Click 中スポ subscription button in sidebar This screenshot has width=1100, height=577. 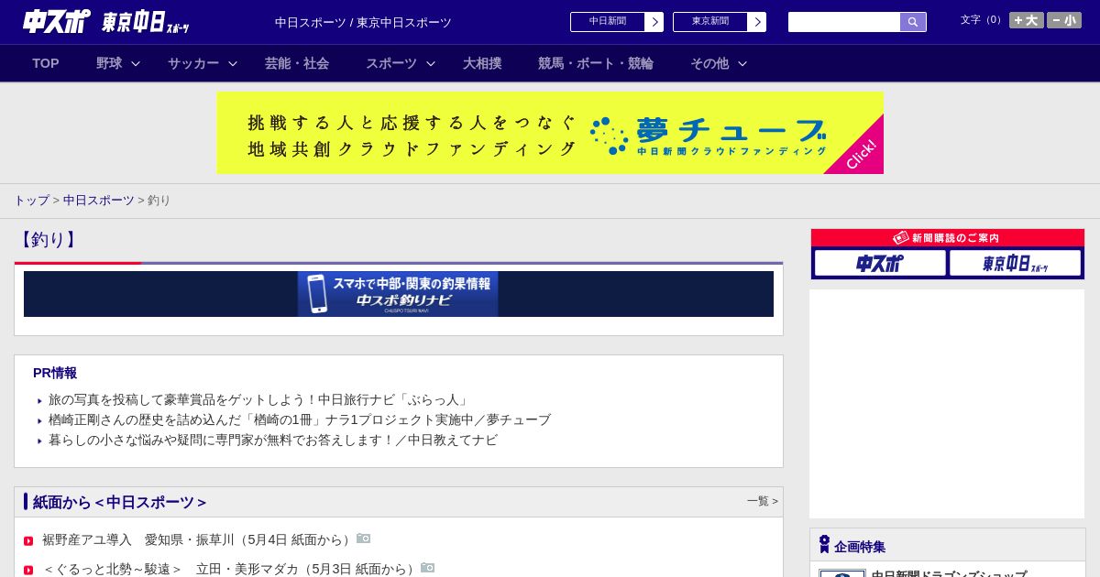pos(880,263)
